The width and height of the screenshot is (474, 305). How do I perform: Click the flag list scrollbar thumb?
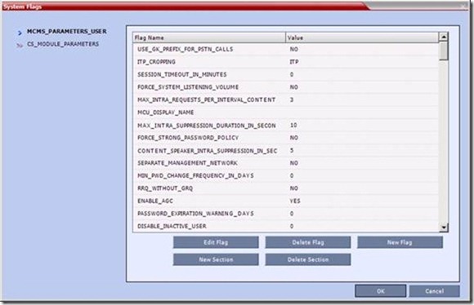click(444, 51)
